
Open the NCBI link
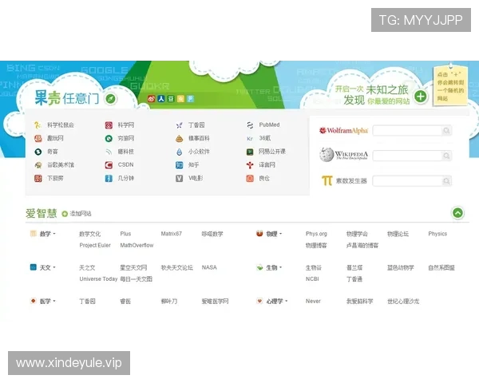click(x=312, y=278)
